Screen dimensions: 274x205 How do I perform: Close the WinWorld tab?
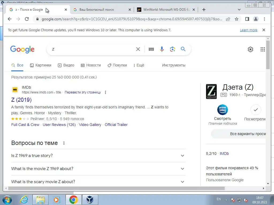click(x=194, y=10)
